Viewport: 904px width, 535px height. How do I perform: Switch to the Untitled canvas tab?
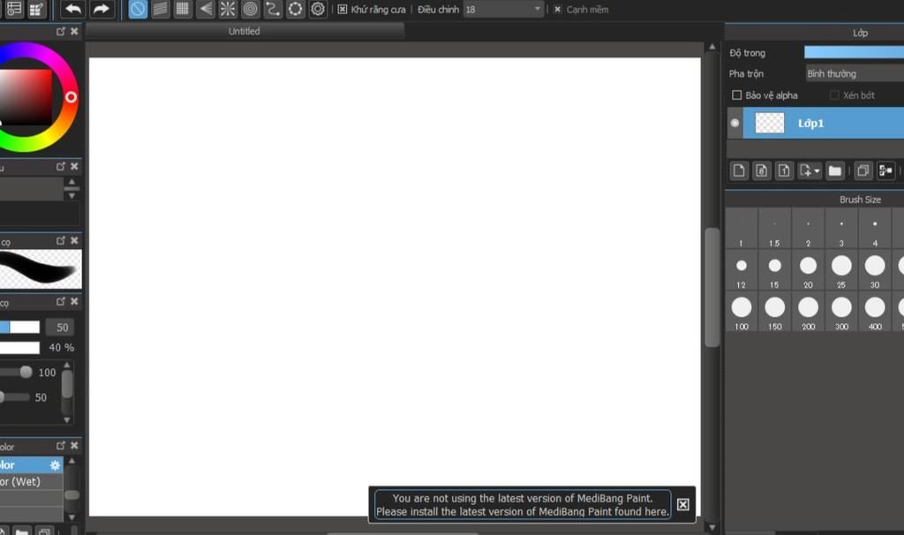245,31
